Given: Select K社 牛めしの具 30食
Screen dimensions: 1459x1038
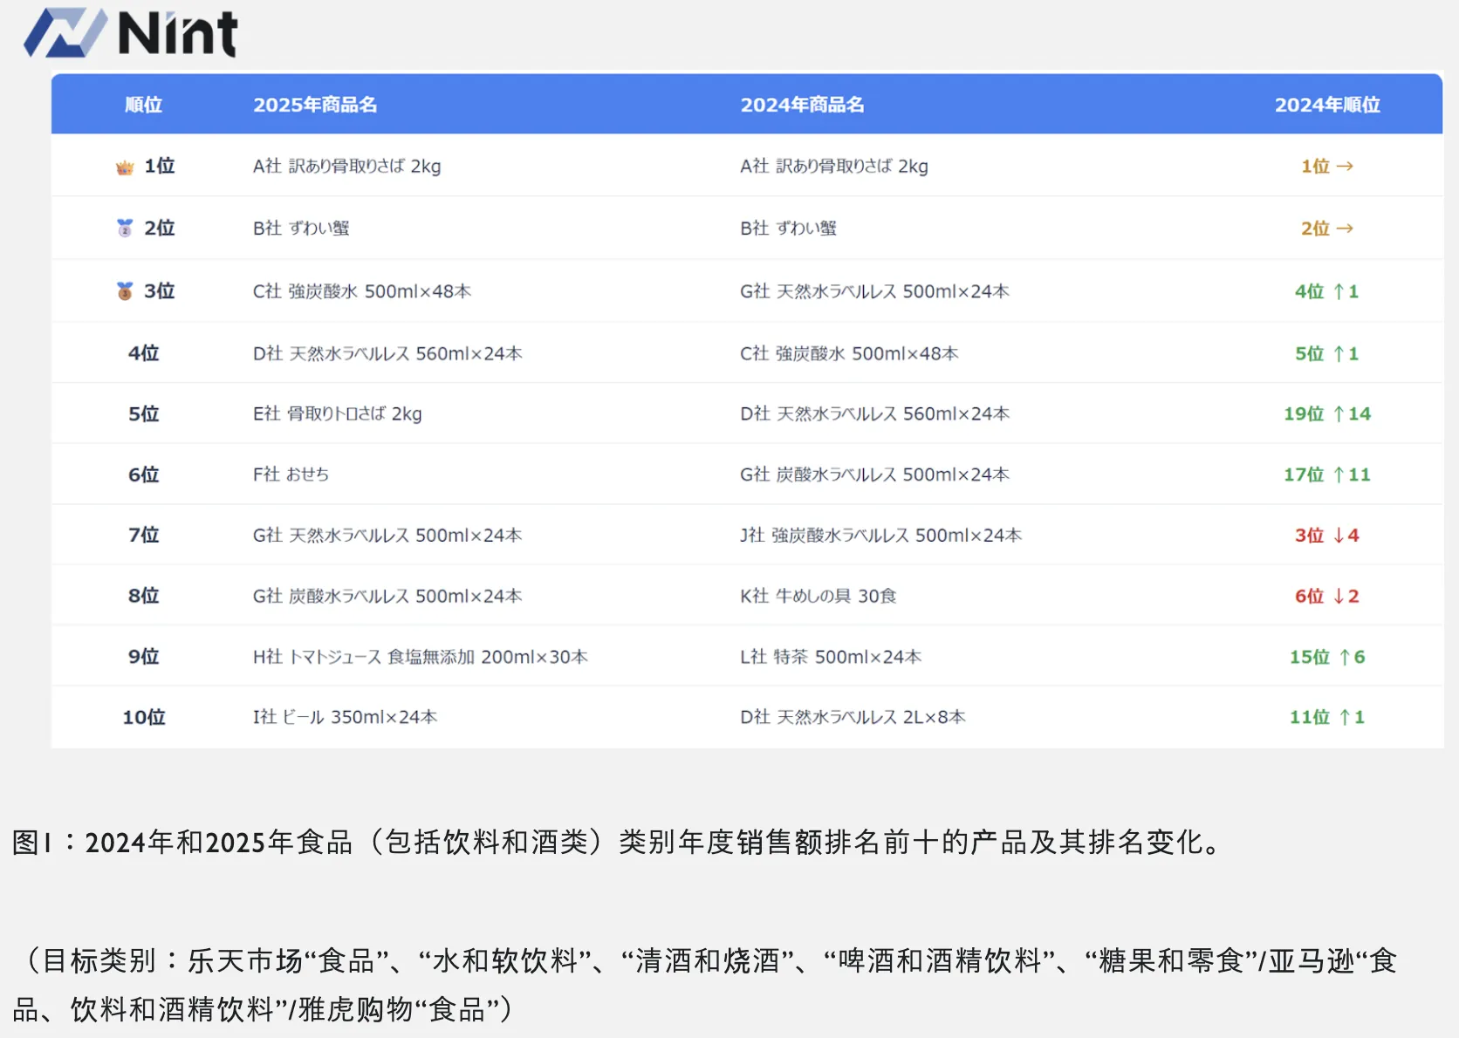Looking at the screenshot, I should point(818,596).
